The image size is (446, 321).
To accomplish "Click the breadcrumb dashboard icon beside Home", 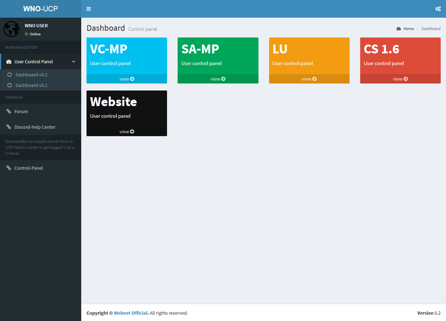I will coord(399,29).
